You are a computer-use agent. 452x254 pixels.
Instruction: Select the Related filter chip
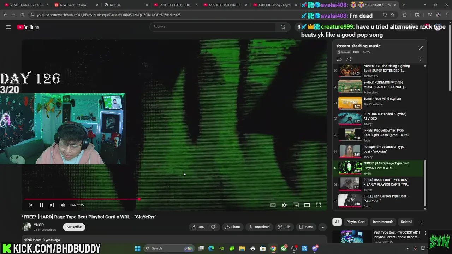tap(406, 222)
